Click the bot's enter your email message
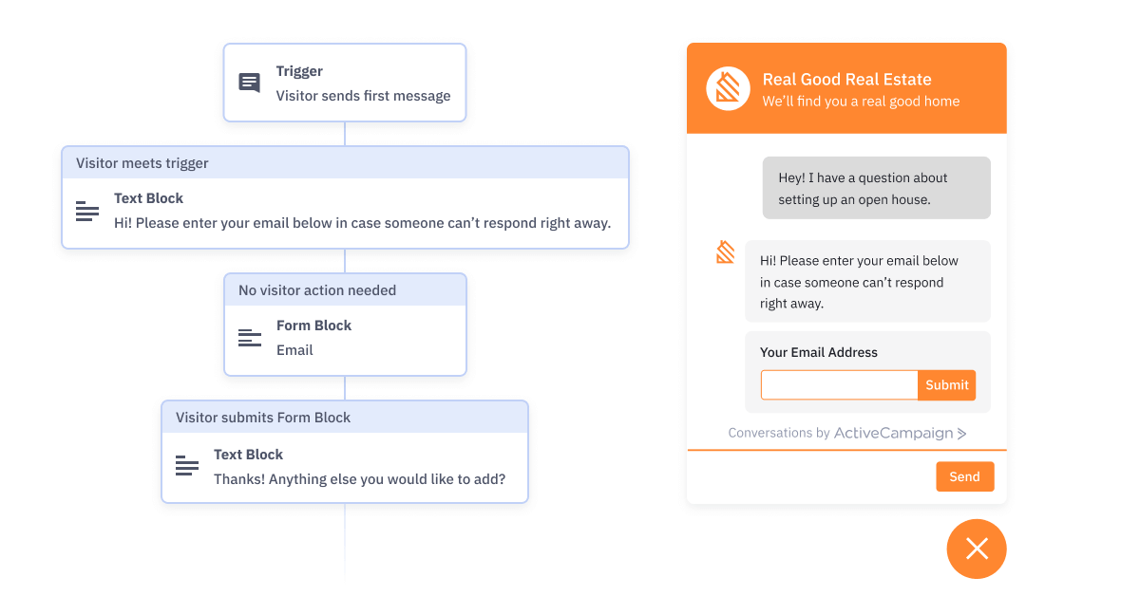The image size is (1140, 596). [x=867, y=281]
